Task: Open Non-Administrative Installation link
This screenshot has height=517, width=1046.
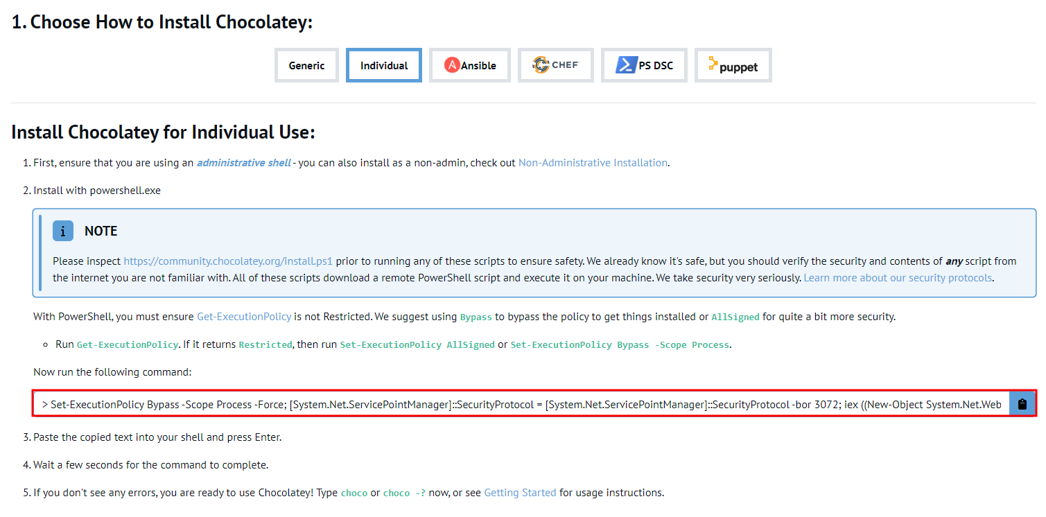Action: (593, 163)
